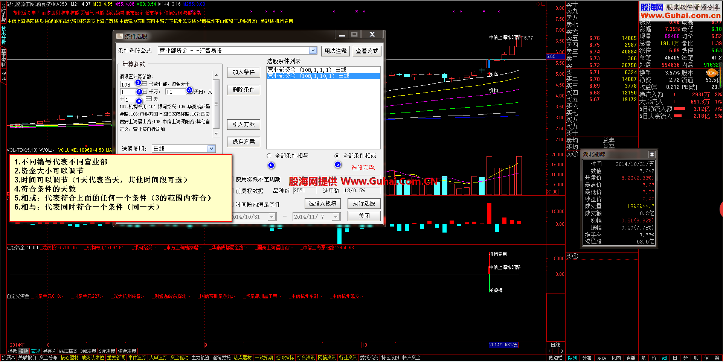This screenshot has height=362, width=723.
Task: Click the 加入条件 button
Action: point(244,72)
